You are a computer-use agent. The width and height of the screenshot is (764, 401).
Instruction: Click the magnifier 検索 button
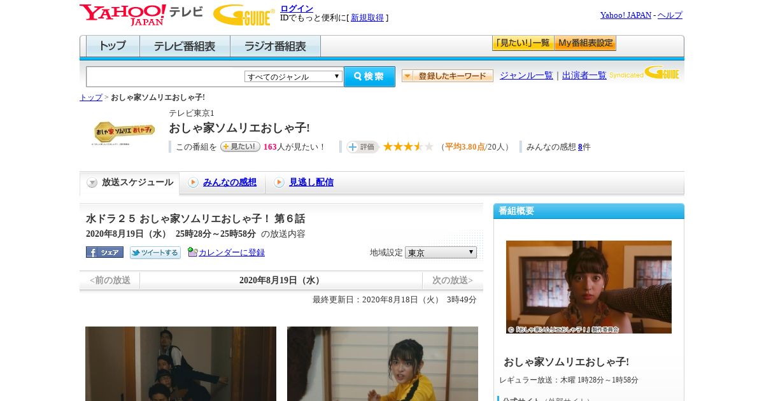(369, 76)
